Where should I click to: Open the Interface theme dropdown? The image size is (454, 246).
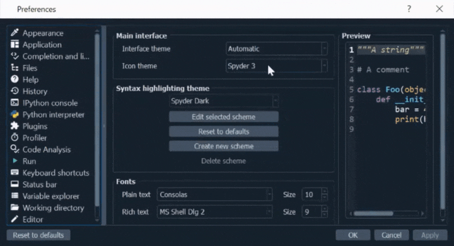point(277,49)
